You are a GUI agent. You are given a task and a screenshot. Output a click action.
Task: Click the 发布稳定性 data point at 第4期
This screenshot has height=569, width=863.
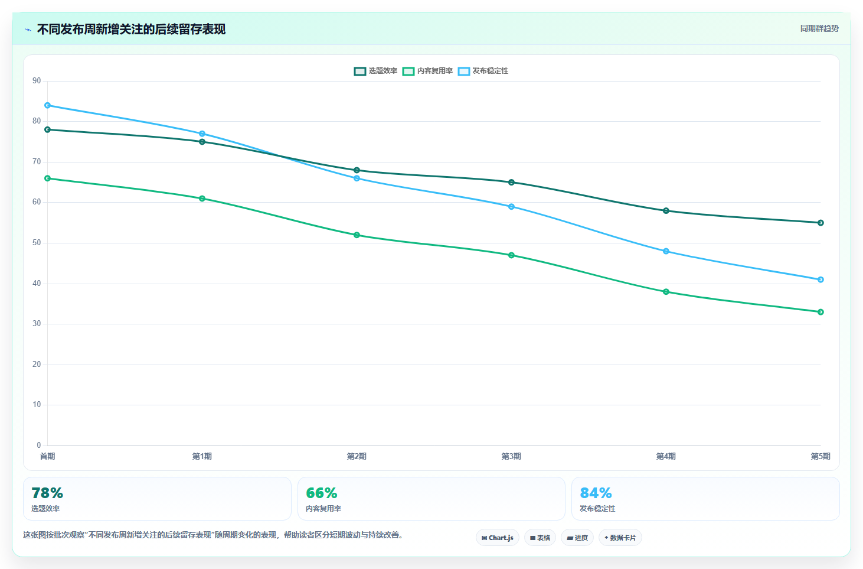click(x=666, y=251)
